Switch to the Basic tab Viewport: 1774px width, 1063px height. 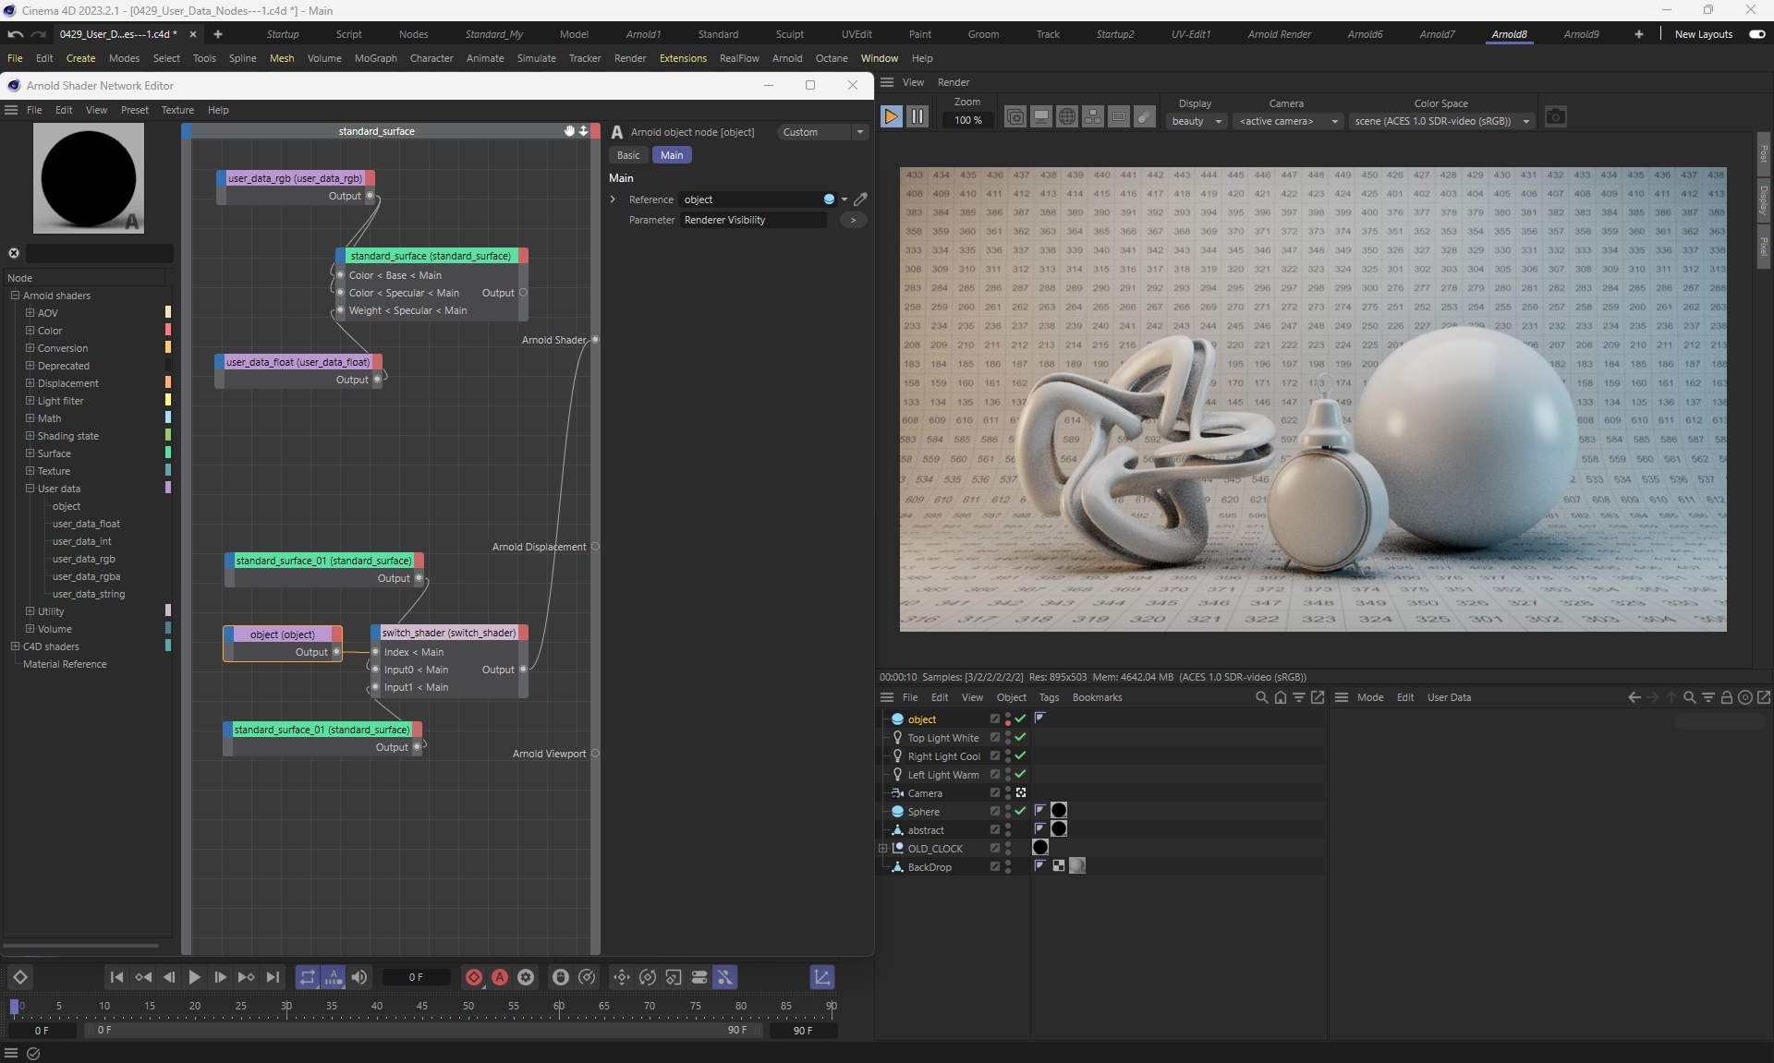(628, 155)
